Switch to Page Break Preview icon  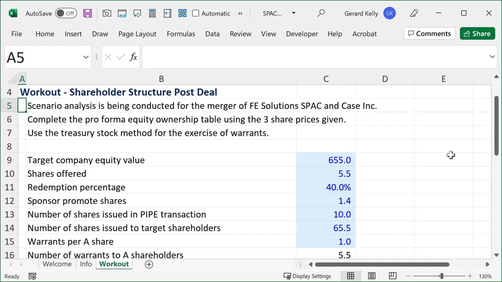[x=392, y=276]
